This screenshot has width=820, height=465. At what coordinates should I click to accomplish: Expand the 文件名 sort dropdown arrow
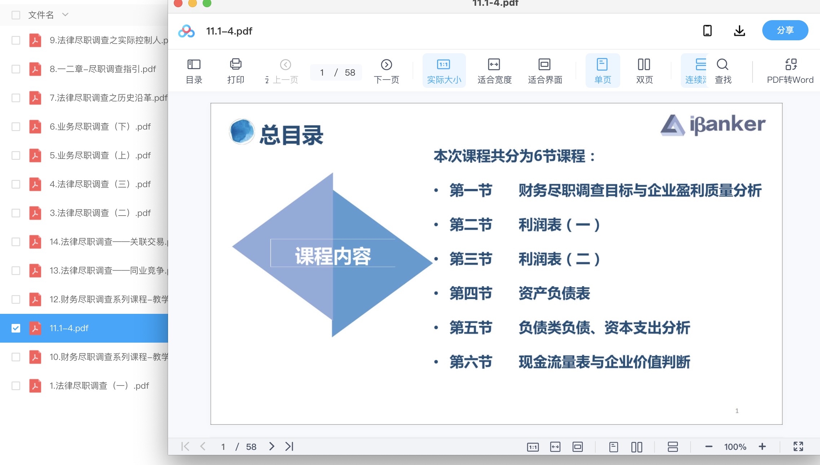tap(65, 15)
